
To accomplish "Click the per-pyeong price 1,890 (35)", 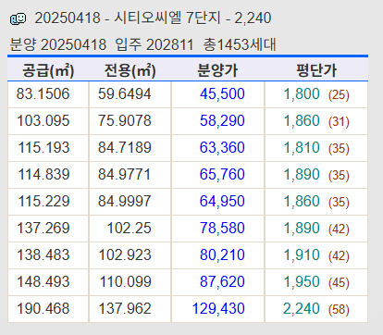I will [x=316, y=174].
